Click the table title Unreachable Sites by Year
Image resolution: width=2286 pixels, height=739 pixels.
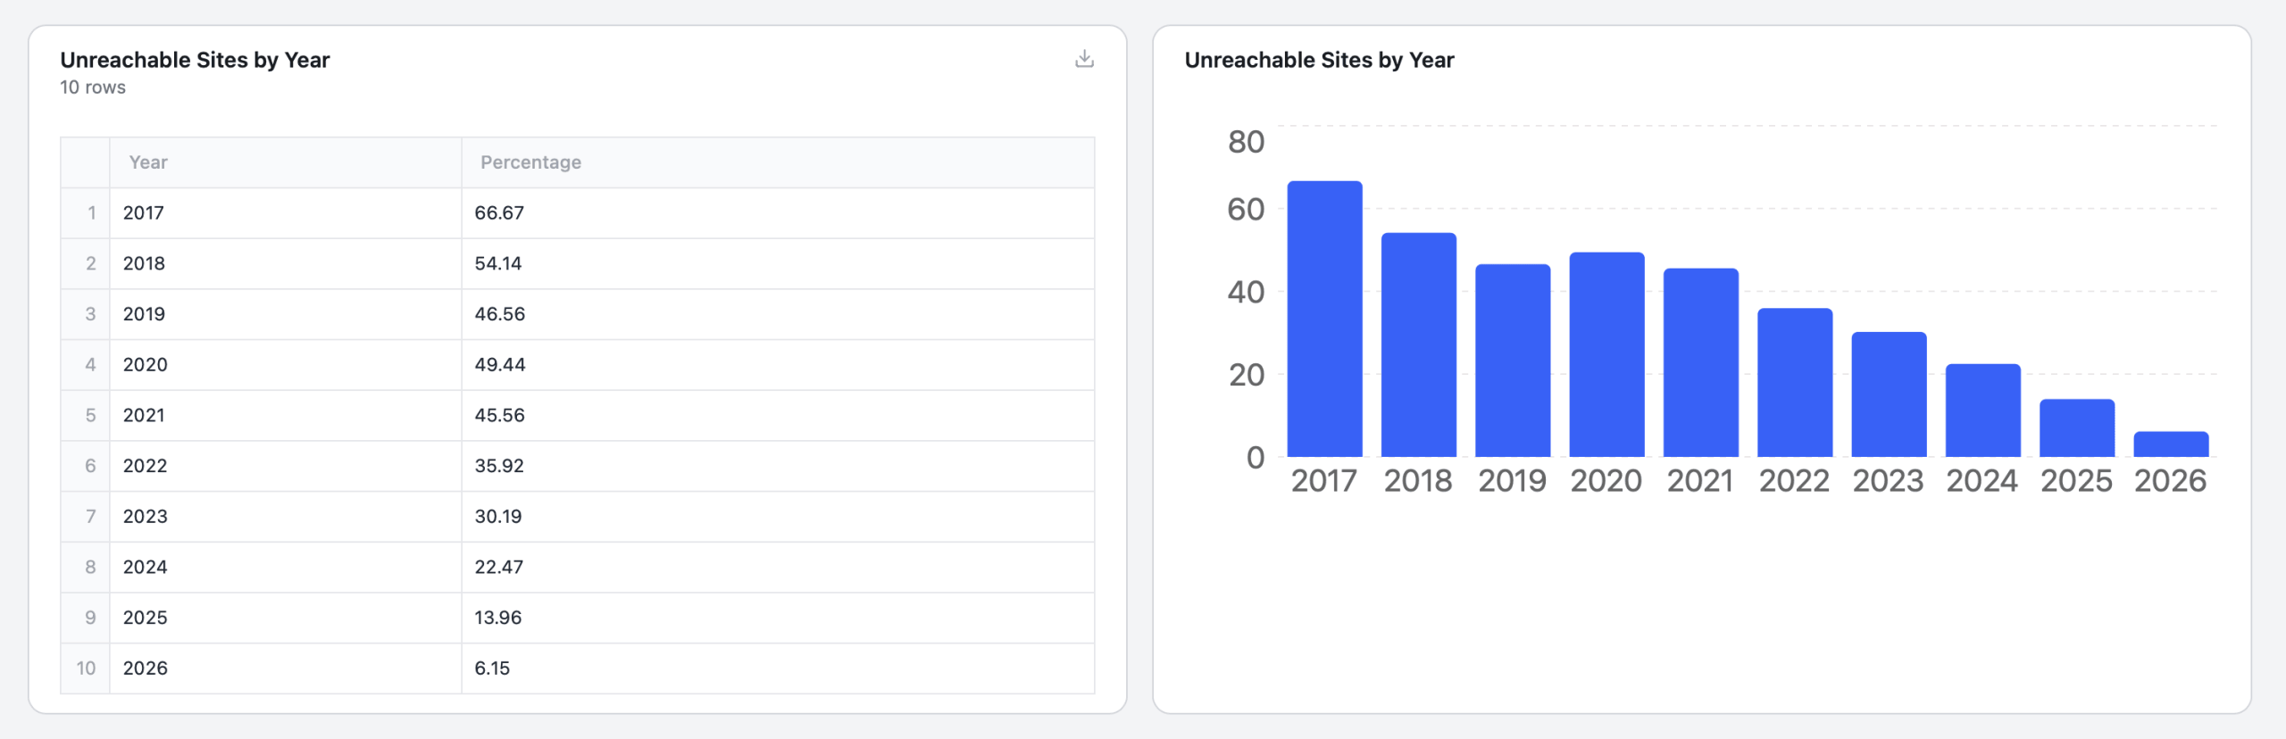pyautogui.click(x=195, y=60)
